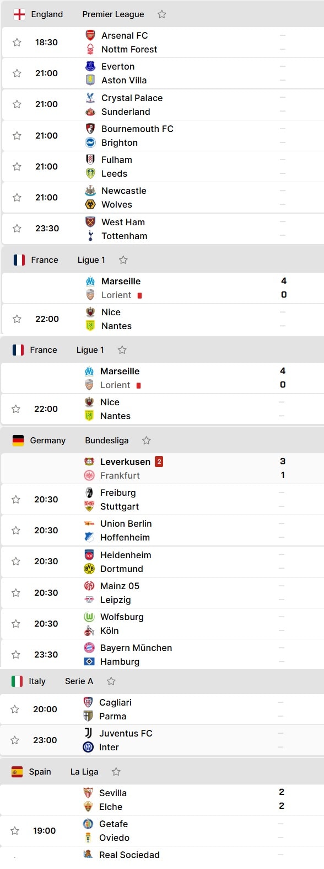Click the Dortmund BVB badge
This screenshot has width=324, height=869.
tap(89, 569)
